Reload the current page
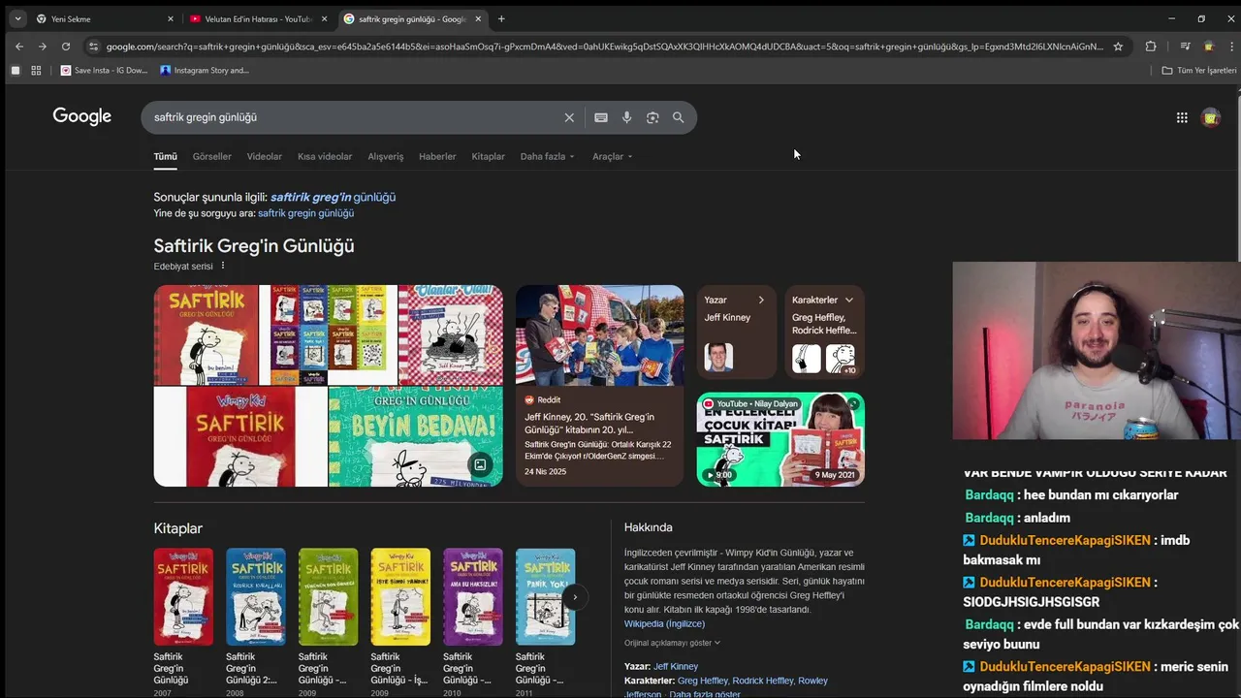Viewport: 1241px width, 698px height. click(65, 47)
